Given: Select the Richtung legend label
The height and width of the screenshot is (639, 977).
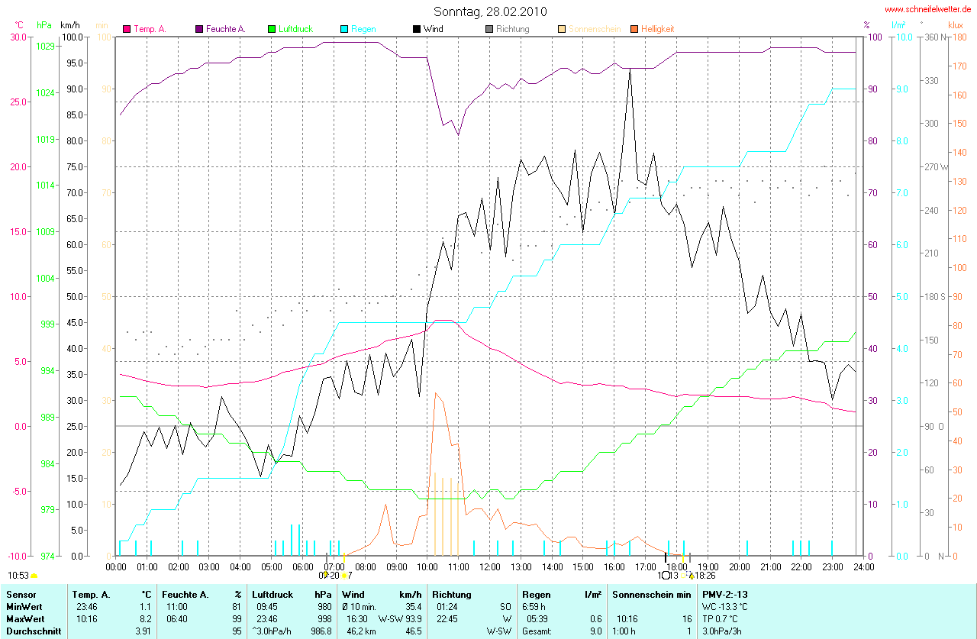Looking at the screenshot, I should tap(512, 29).
